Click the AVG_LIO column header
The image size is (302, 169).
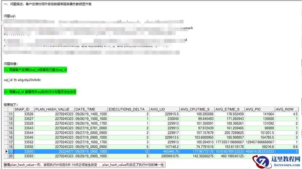[x=164, y=109]
